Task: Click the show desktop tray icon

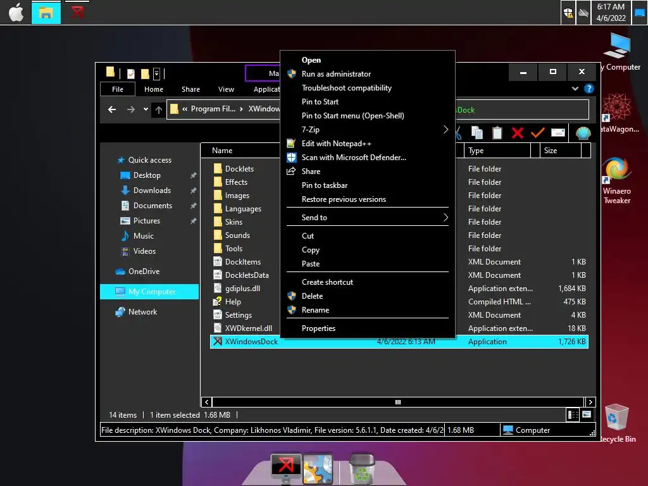Action: 640,13
